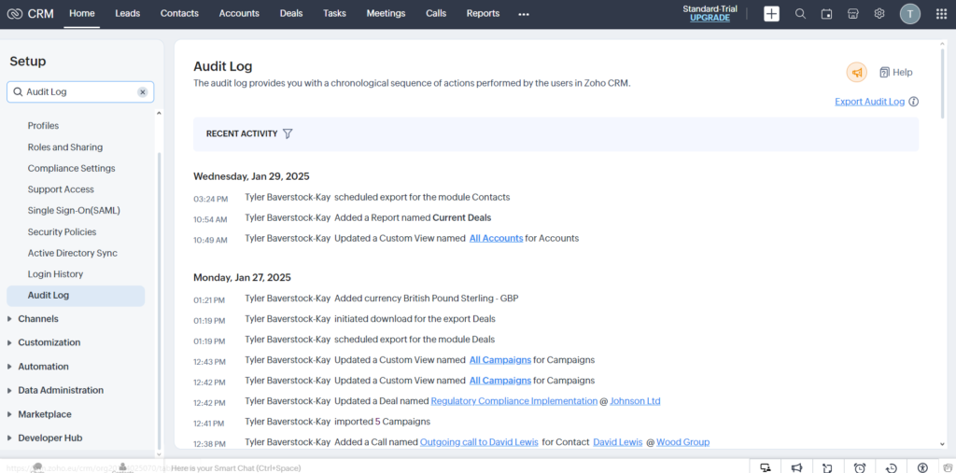The height and width of the screenshot is (473, 956).
Task: Click the accessibility icon in bottom bar
Action: 922,467
